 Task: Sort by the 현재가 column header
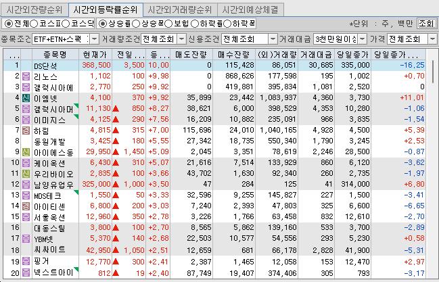[x=95, y=55]
